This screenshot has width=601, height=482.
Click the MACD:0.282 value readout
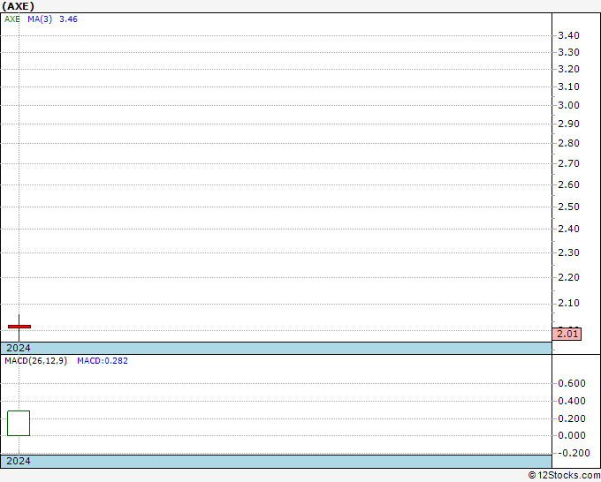(103, 361)
